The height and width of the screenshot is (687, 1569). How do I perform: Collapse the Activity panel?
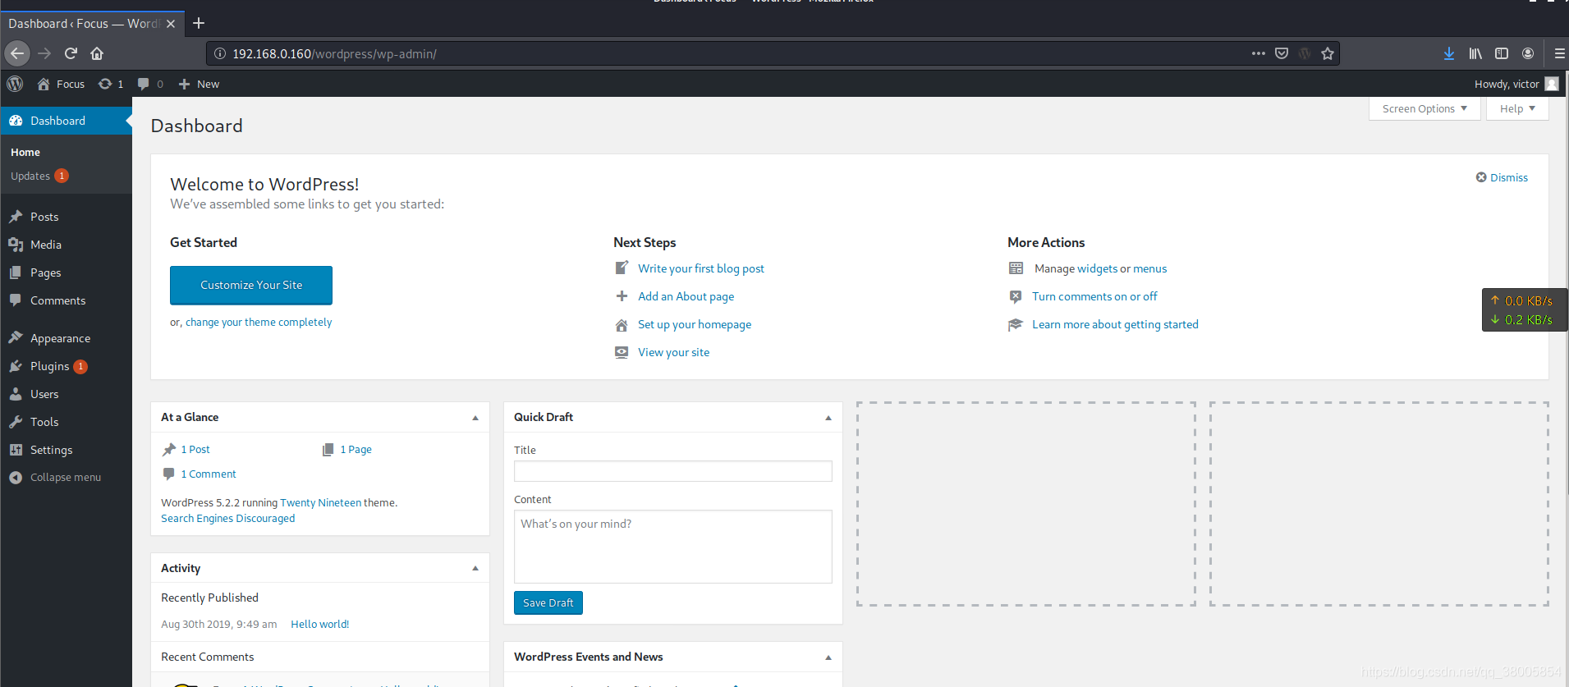(x=475, y=568)
